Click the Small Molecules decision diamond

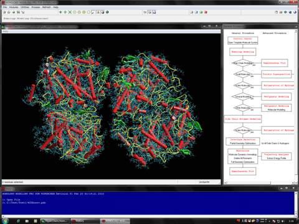243,74
